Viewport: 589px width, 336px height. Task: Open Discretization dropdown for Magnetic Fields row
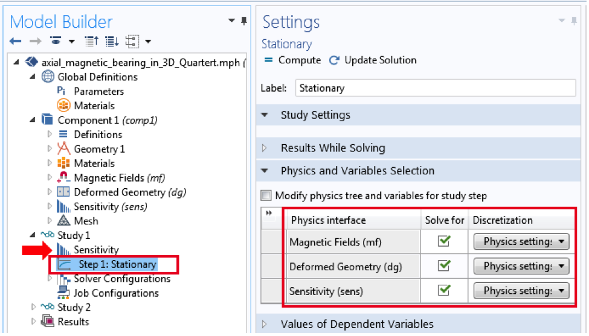(x=521, y=241)
